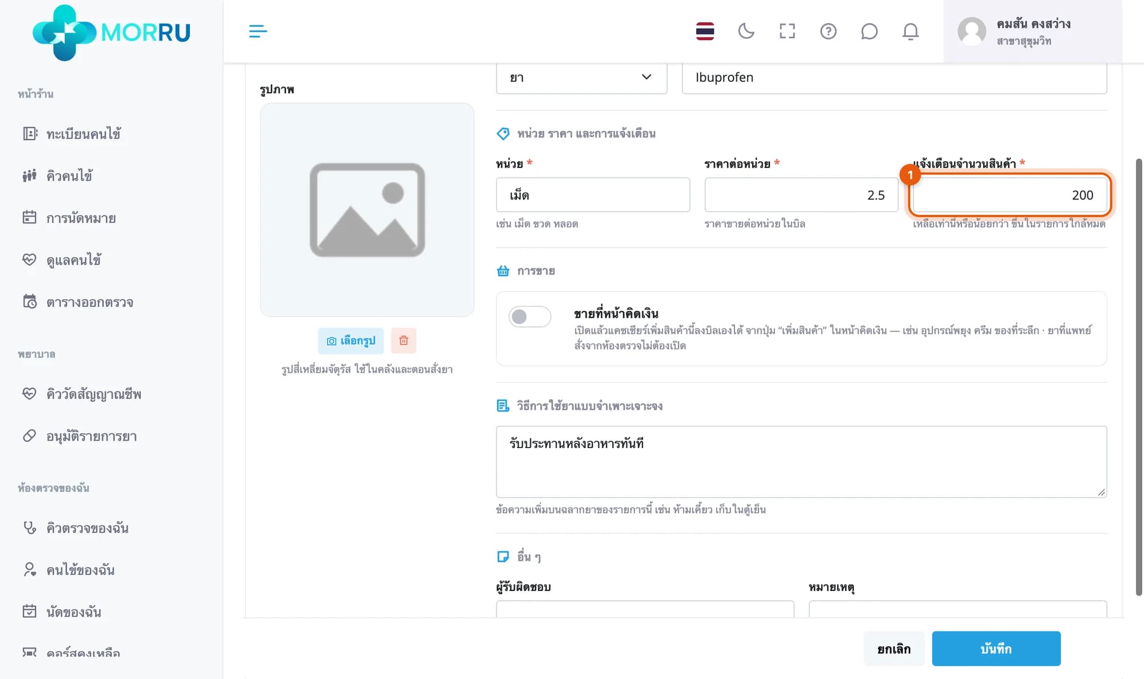The height and width of the screenshot is (679, 1144).
Task: Click the ราคาต่อหน่วย price field 2.5
Action: [x=801, y=195]
